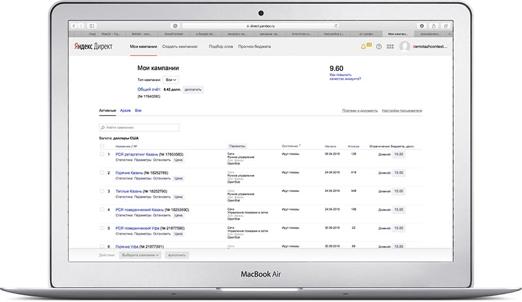
Task: Click the Параметры column header button
Action: click(238, 146)
